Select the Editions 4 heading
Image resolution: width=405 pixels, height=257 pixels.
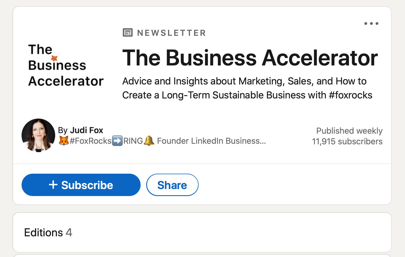click(x=48, y=232)
